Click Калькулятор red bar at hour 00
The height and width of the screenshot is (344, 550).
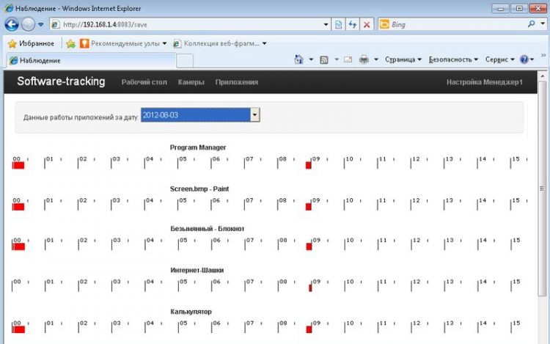(x=18, y=329)
